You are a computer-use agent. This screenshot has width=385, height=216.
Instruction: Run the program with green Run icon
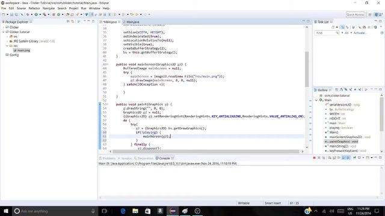coord(36,14)
